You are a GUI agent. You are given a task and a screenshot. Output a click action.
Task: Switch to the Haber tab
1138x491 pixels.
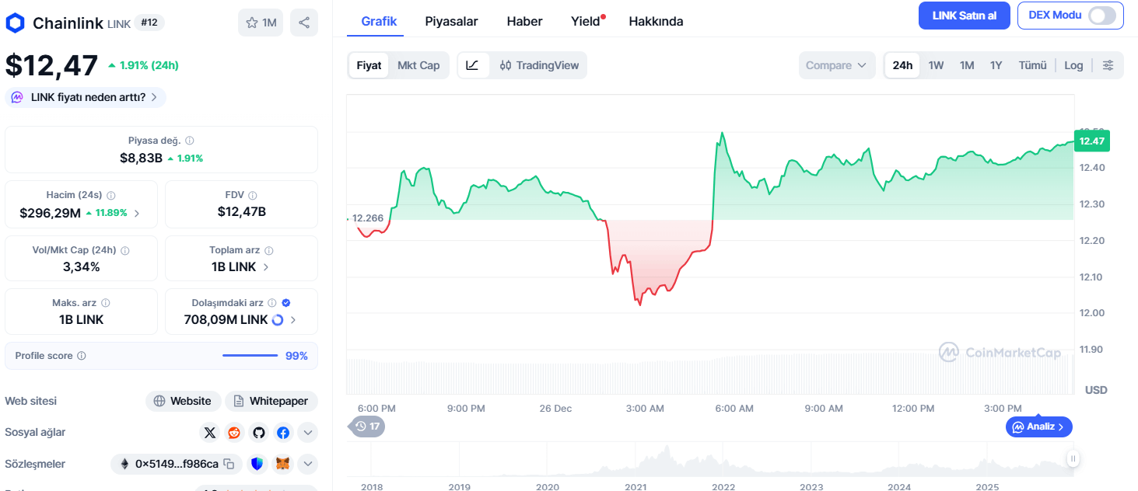(x=524, y=21)
